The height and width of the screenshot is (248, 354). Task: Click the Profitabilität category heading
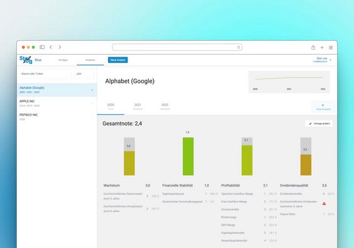click(x=230, y=185)
